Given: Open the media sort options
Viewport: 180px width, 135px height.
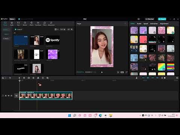Looking at the screenshot, I should coord(63,29).
